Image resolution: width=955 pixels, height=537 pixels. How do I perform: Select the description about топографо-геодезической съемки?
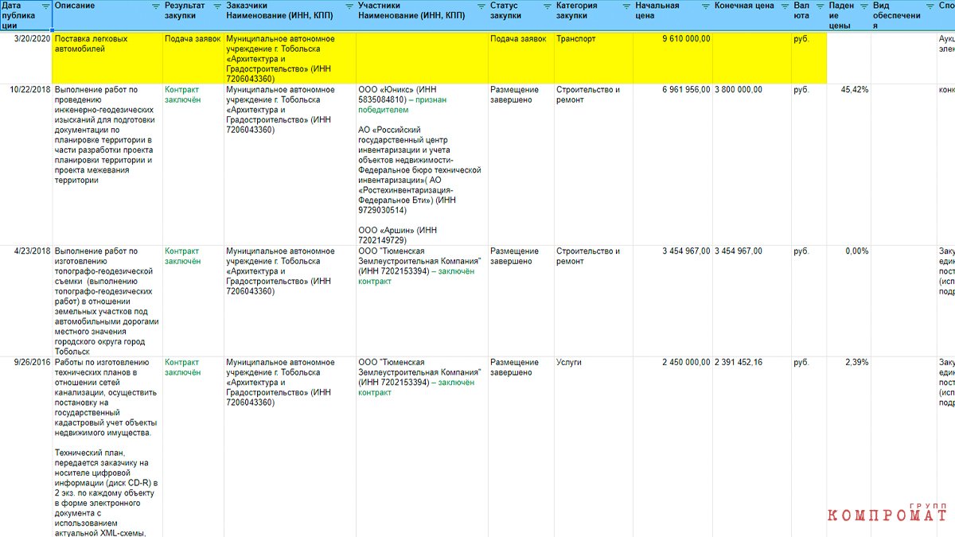[107, 301]
